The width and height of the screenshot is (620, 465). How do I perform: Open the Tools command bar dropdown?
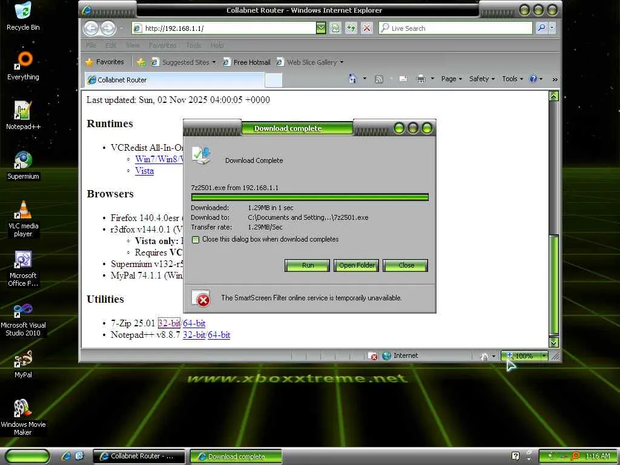(x=512, y=79)
